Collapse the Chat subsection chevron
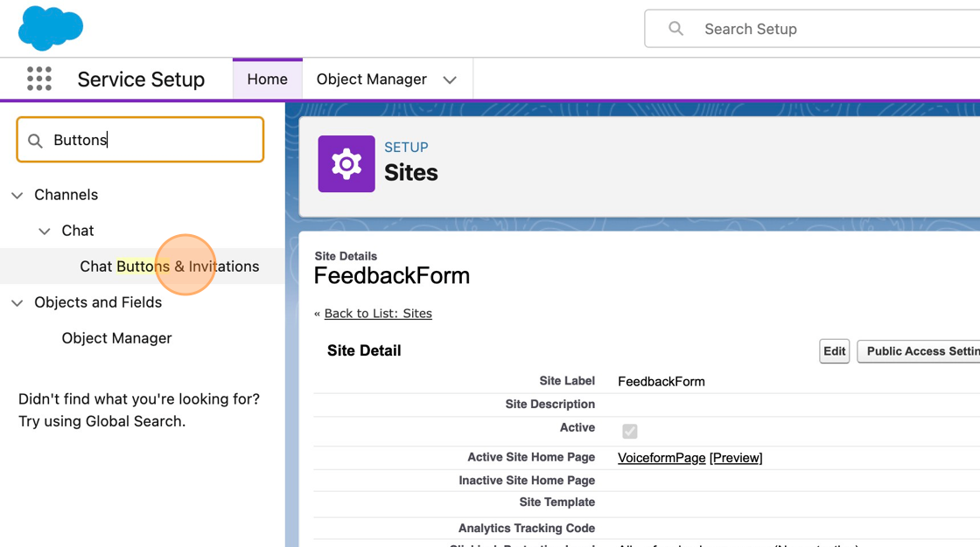The image size is (980, 547). 45,231
